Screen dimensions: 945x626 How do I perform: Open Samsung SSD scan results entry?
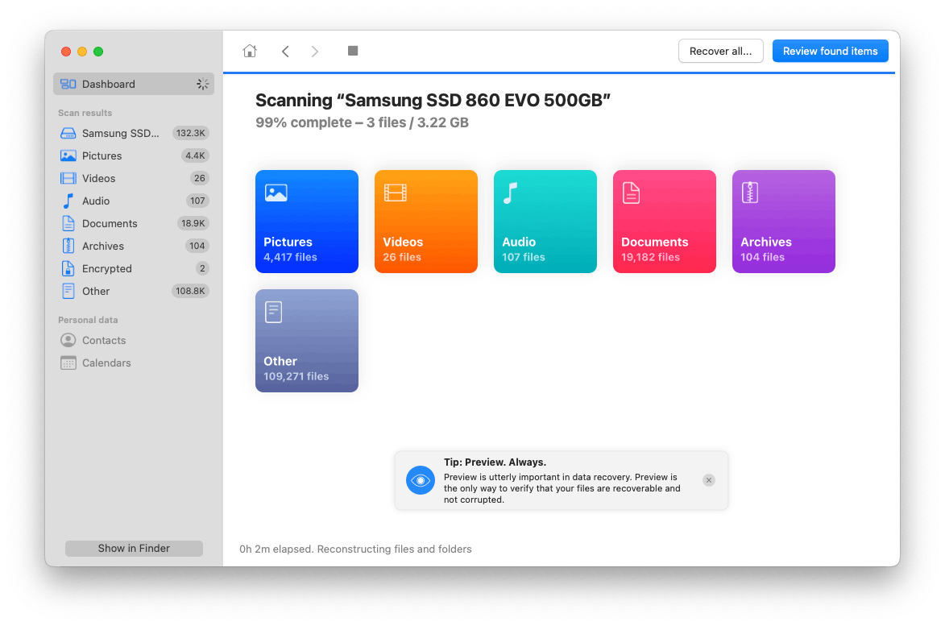click(x=134, y=133)
